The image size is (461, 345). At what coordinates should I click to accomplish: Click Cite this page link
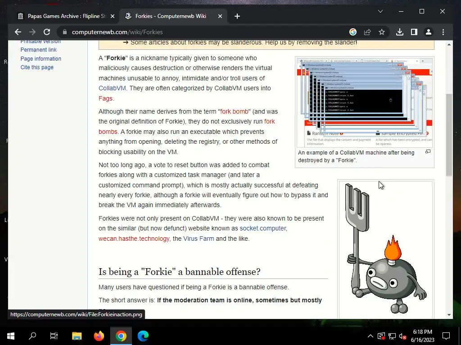(37, 67)
